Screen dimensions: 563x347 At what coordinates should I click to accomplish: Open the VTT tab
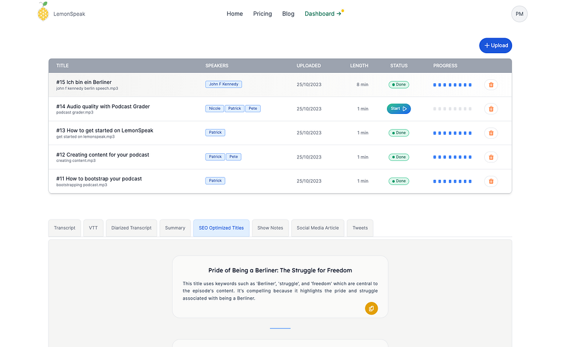coord(93,228)
